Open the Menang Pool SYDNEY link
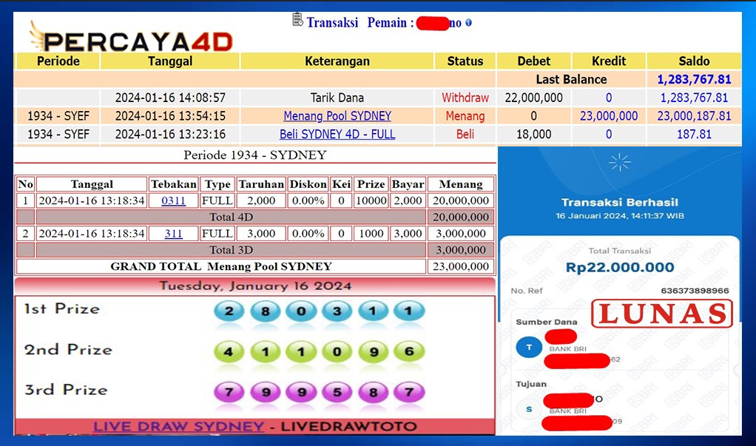This screenshot has width=756, height=446. (337, 115)
